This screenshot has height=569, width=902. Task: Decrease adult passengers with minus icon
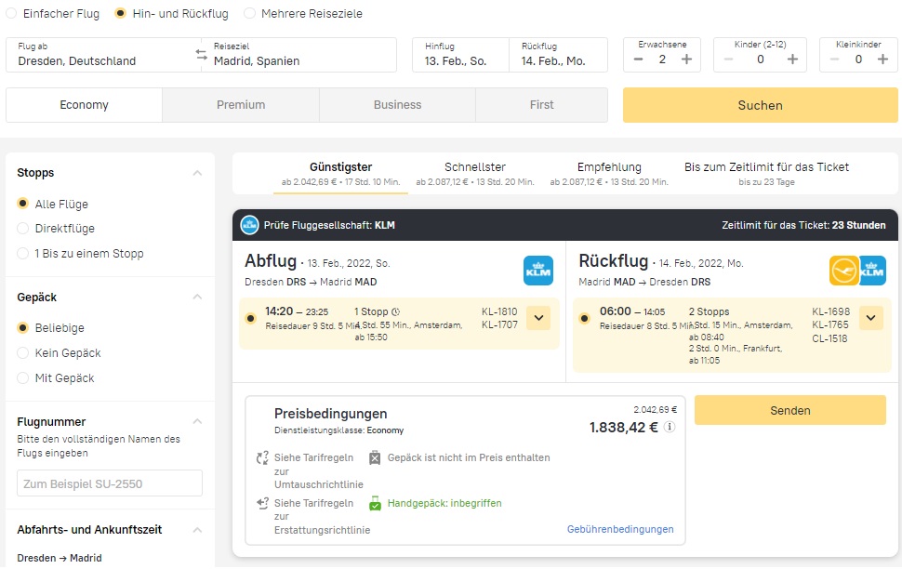click(638, 60)
